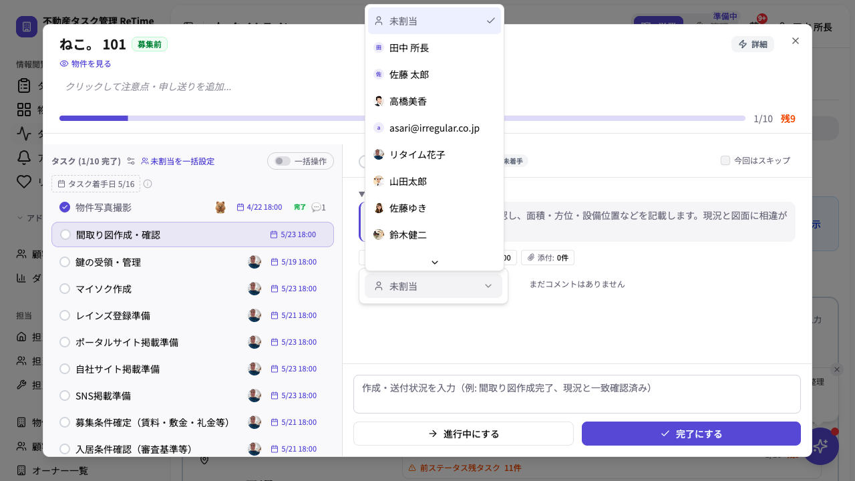The width and height of the screenshot is (855, 481).
Task: Collapse the task description triangle
Action: (361, 194)
